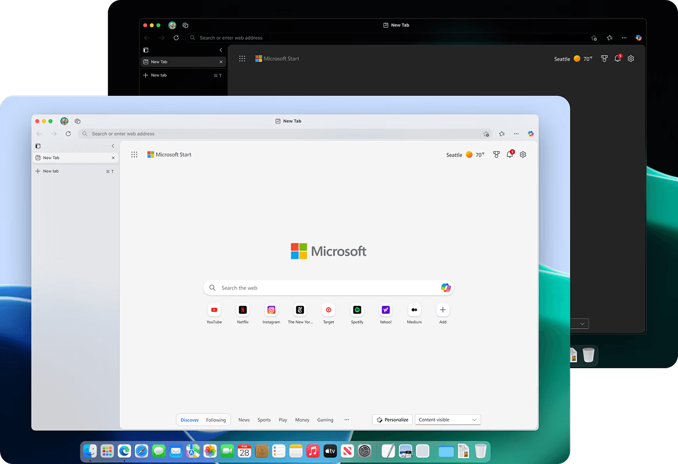Select the Sports category

(264, 420)
